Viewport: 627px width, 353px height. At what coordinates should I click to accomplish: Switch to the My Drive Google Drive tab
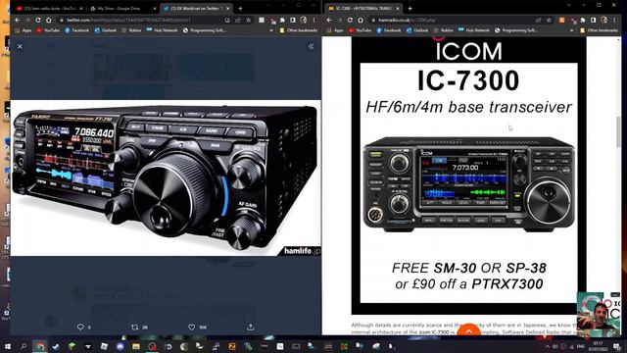pyautogui.click(x=121, y=8)
